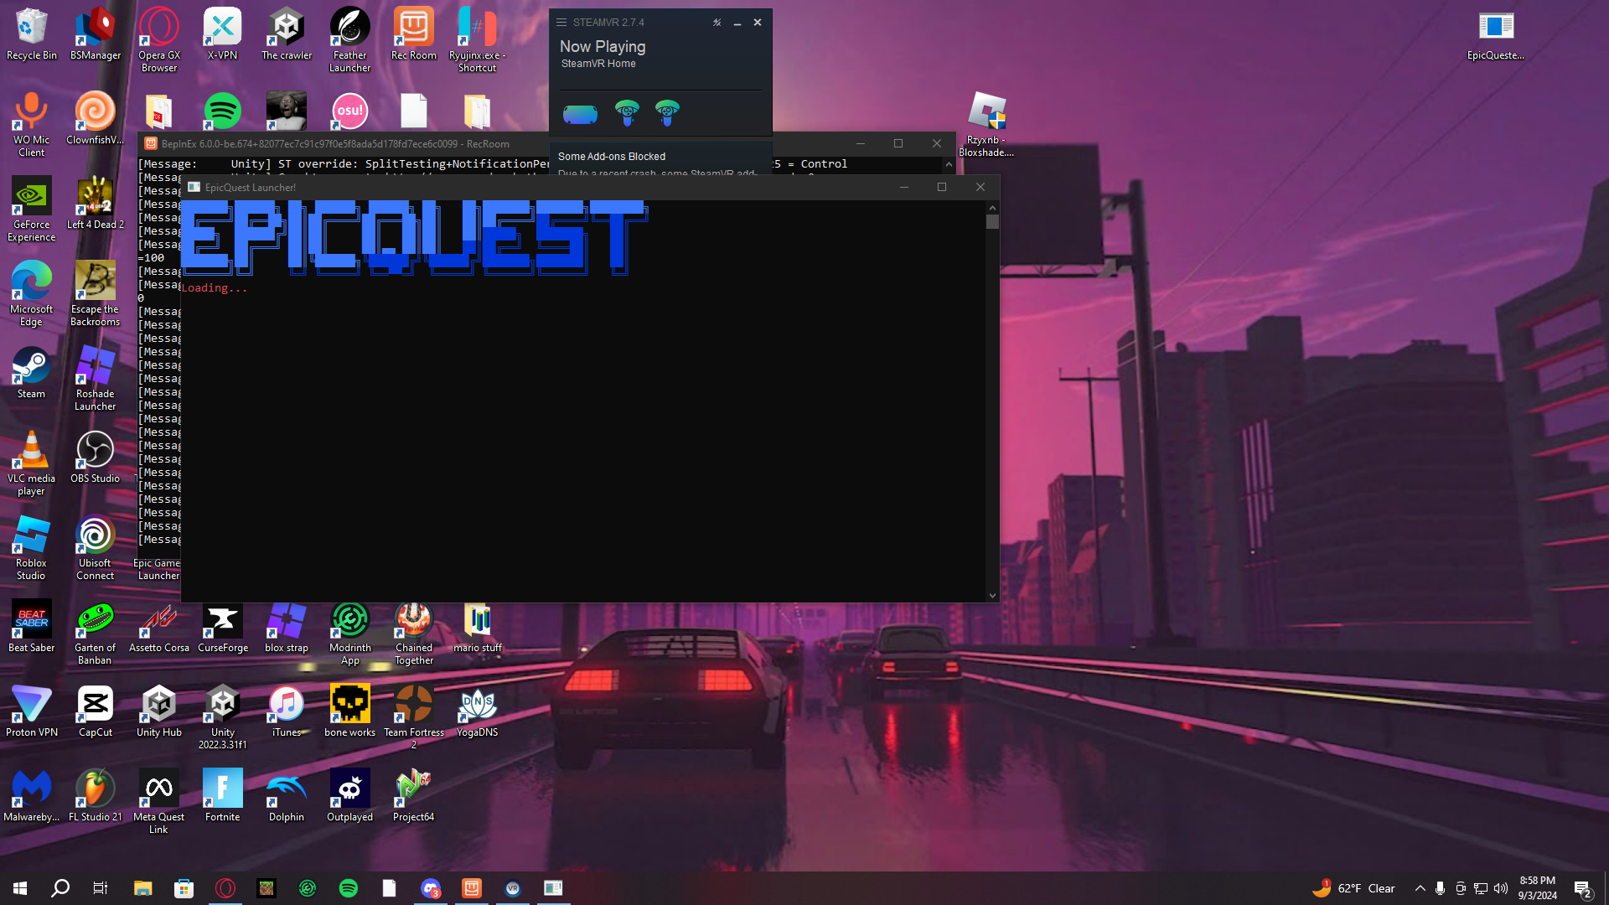Click the volume icon in system tray

tap(1501, 888)
